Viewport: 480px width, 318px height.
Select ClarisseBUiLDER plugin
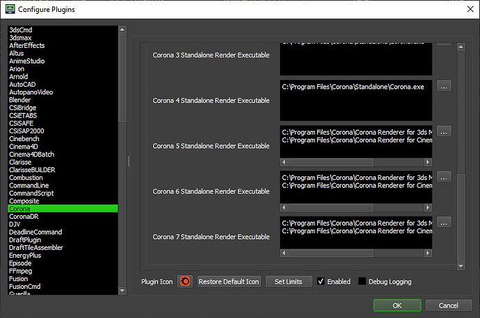pyautogui.click(x=63, y=170)
